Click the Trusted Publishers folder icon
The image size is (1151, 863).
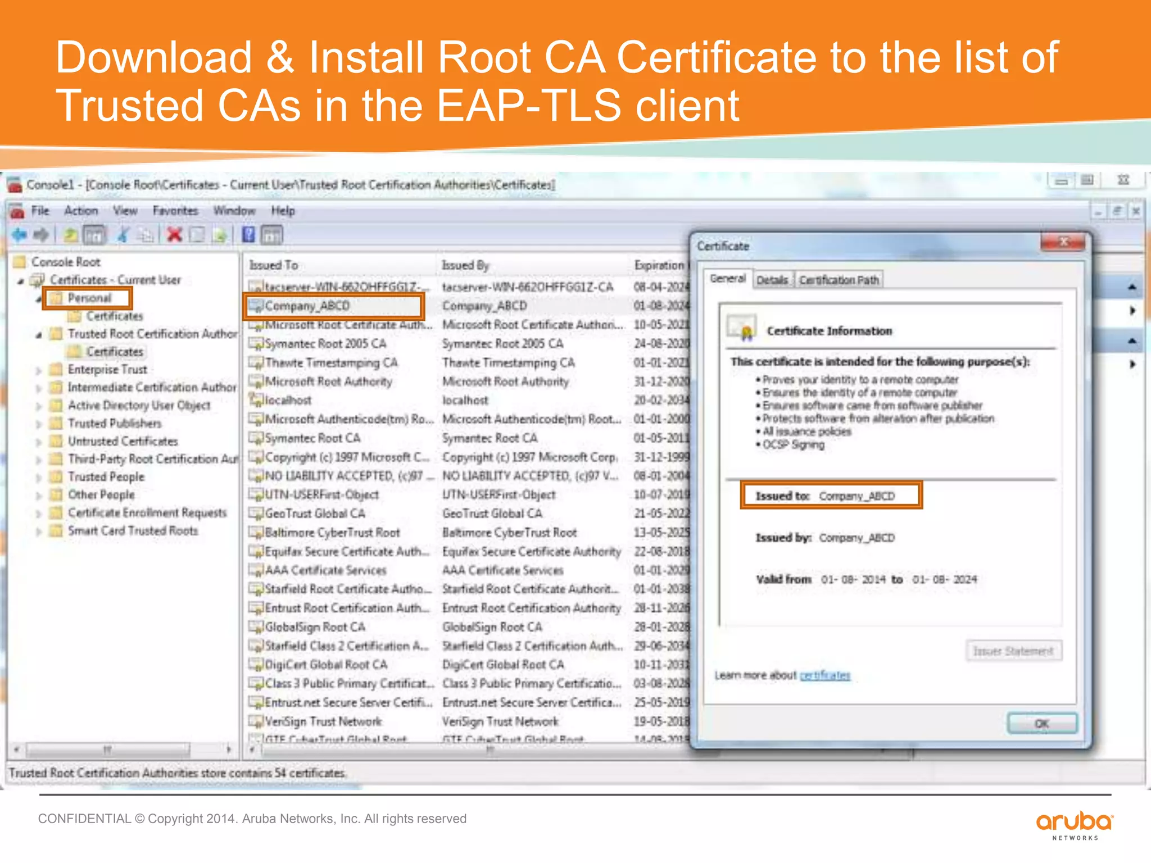click(56, 423)
